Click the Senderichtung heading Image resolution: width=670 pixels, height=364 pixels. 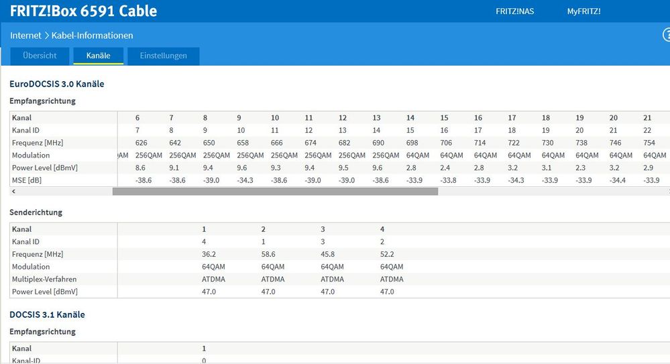pos(36,213)
